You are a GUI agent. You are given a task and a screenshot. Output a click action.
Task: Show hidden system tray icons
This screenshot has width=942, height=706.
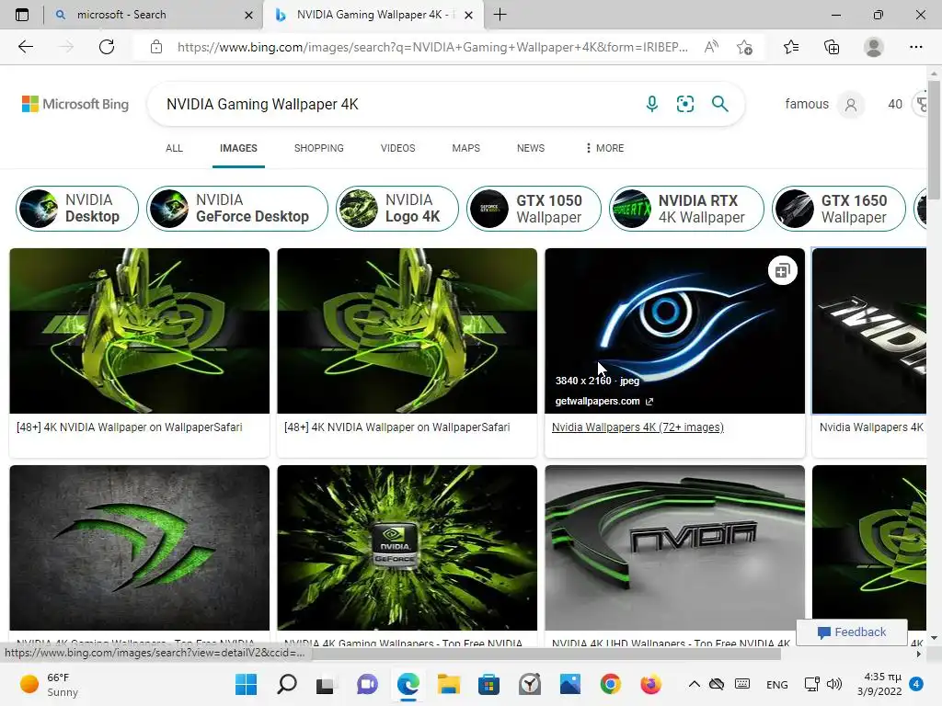click(694, 684)
